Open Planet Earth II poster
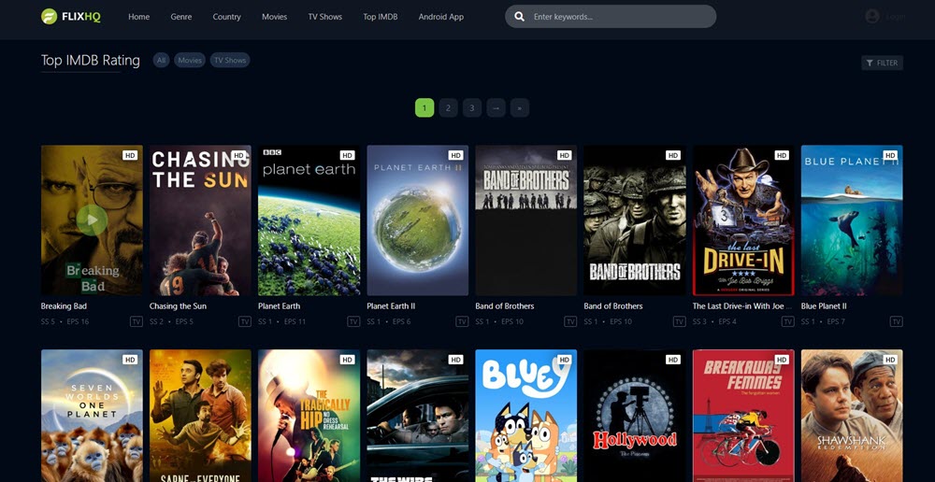Screen dimensions: 935x482 (417, 220)
